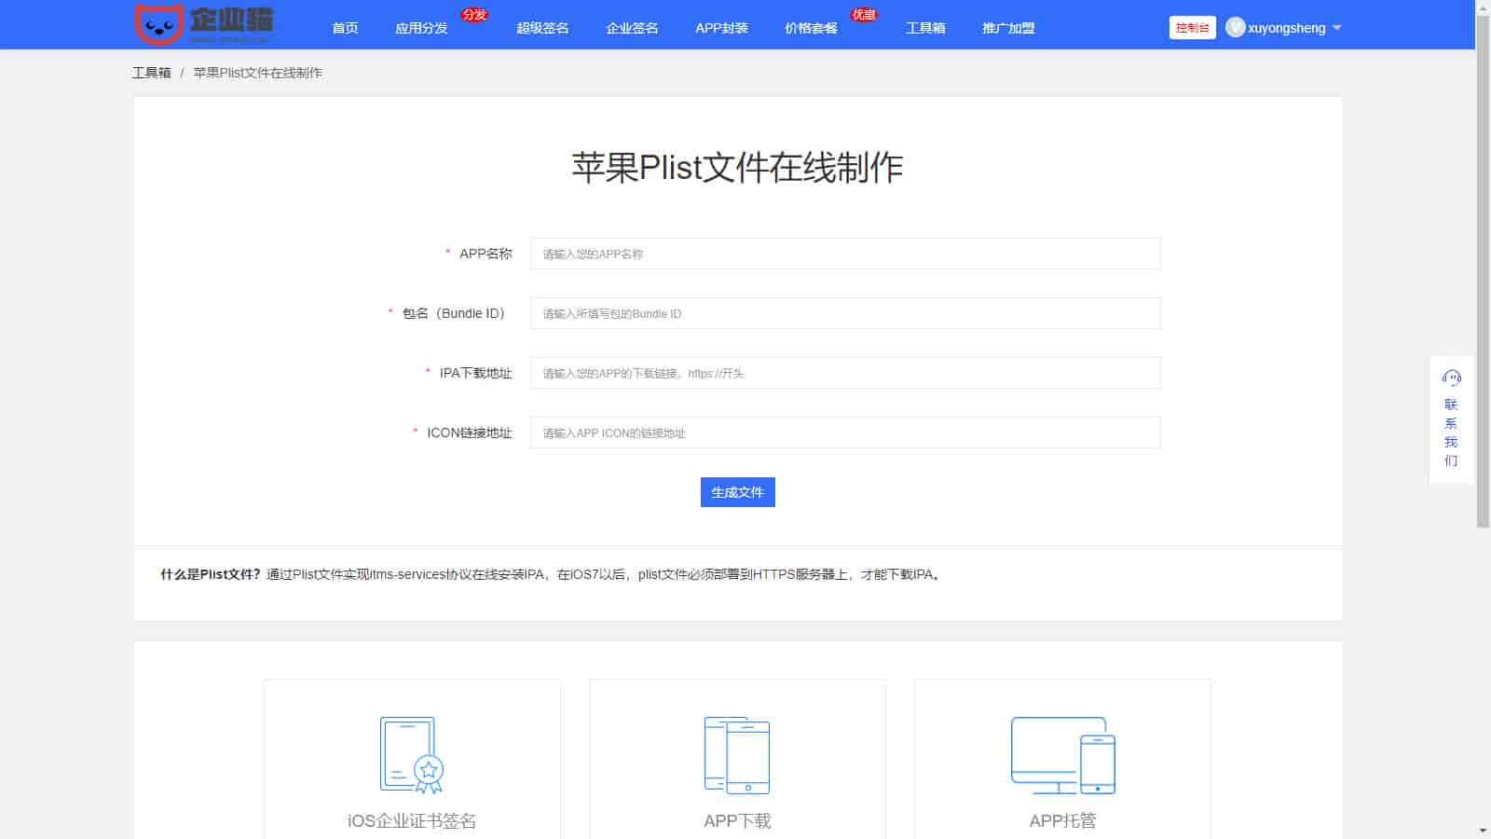Viewport: 1491px width, 839px height.
Task: Select 推广加盟 in the top menu
Action: (1008, 28)
